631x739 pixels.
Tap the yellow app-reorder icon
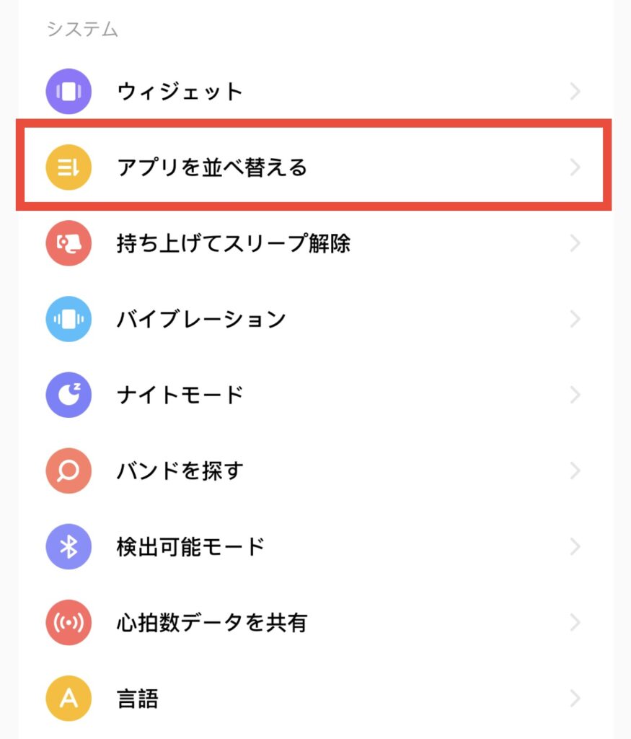point(69,167)
